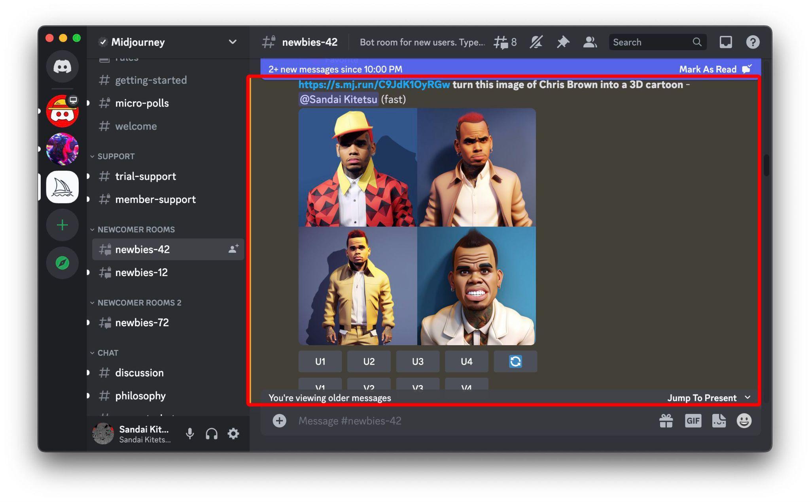Select the newbies-42 channel in sidebar

pos(168,249)
